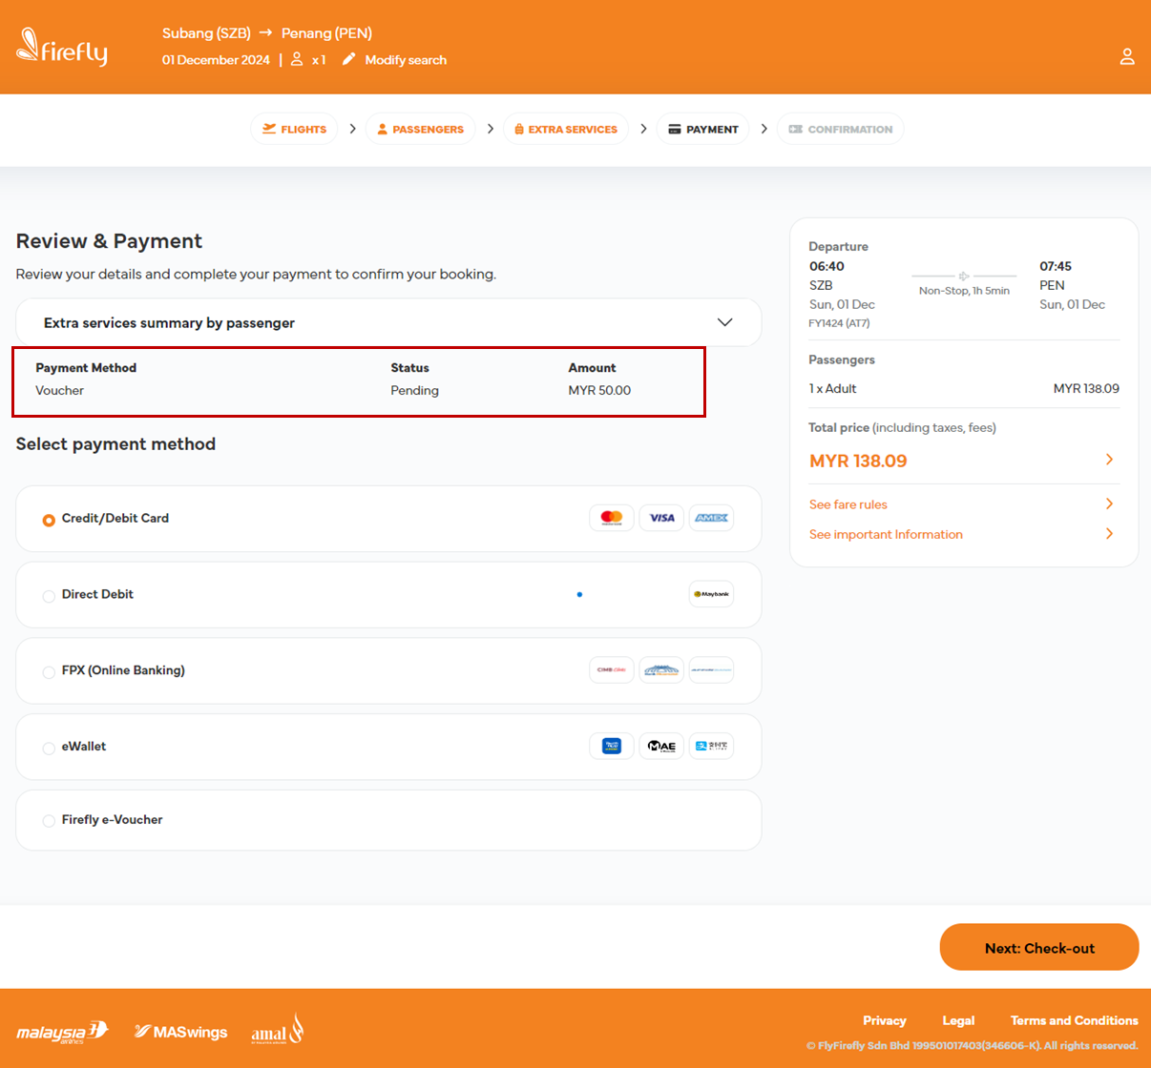Expand the Extra services summary by passenger

pyautogui.click(x=724, y=322)
